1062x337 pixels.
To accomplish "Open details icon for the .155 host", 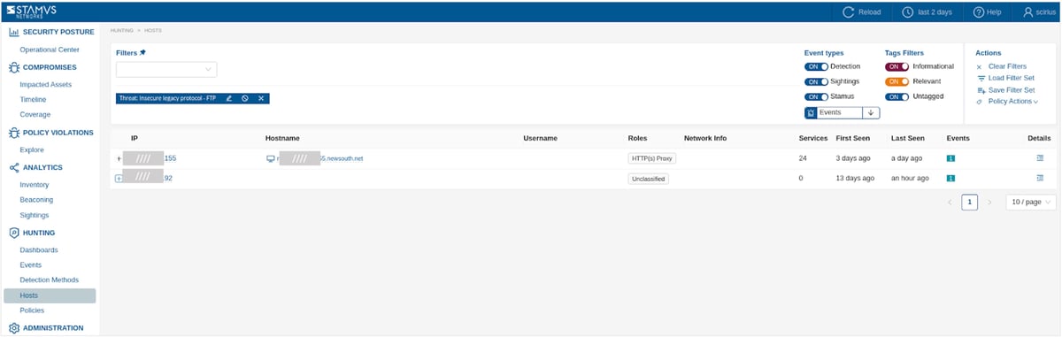I will pos(1040,158).
